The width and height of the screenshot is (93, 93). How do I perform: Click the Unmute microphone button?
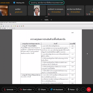coord(9,90)
